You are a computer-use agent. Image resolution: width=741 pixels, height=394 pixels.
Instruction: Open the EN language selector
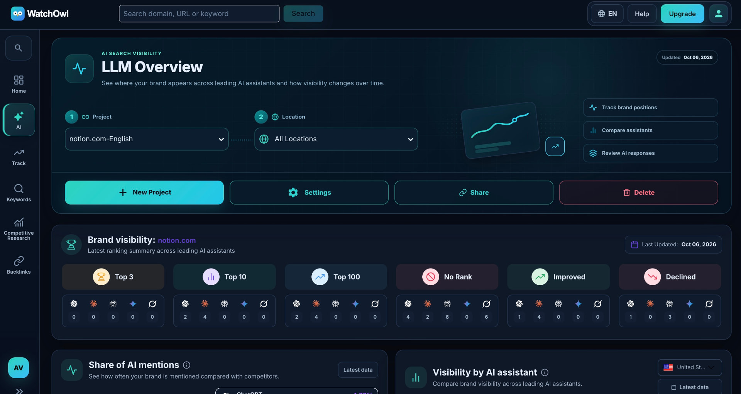[x=607, y=14]
